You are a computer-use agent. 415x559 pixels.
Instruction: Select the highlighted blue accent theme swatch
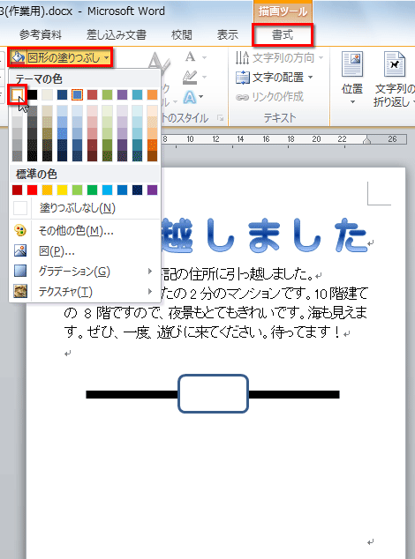[77, 94]
